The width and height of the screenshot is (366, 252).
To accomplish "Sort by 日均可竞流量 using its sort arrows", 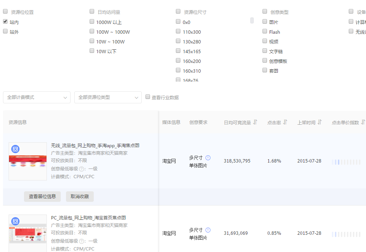I will pyautogui.click(x=255, y=122).
